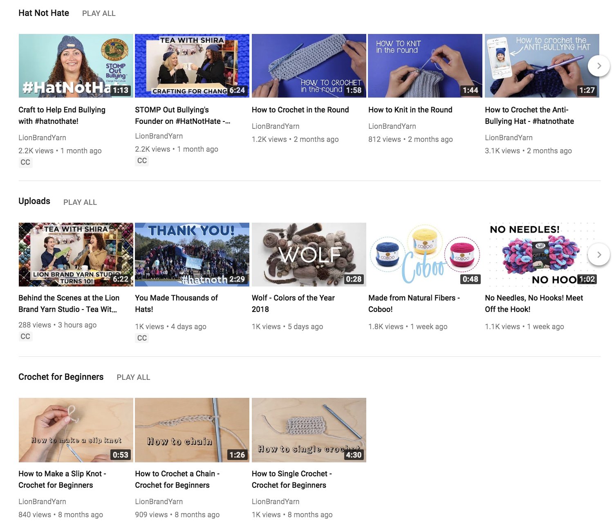Screen dimensions: 614x525
Task: Click LionBrandYarn channel under Anti-Bullying Hat video
Action: click(509, 138)
